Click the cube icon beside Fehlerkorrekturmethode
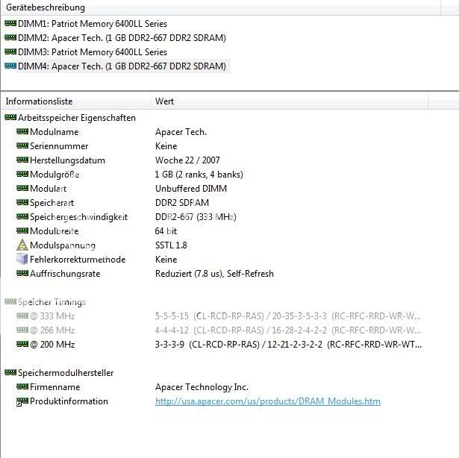This screenshot has width=459, height=458. 22,259
